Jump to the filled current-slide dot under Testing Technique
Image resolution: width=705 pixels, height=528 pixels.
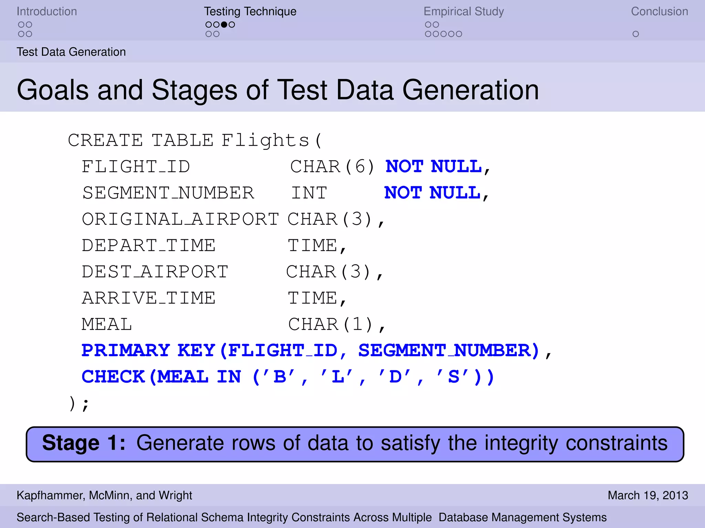(224, 24)
